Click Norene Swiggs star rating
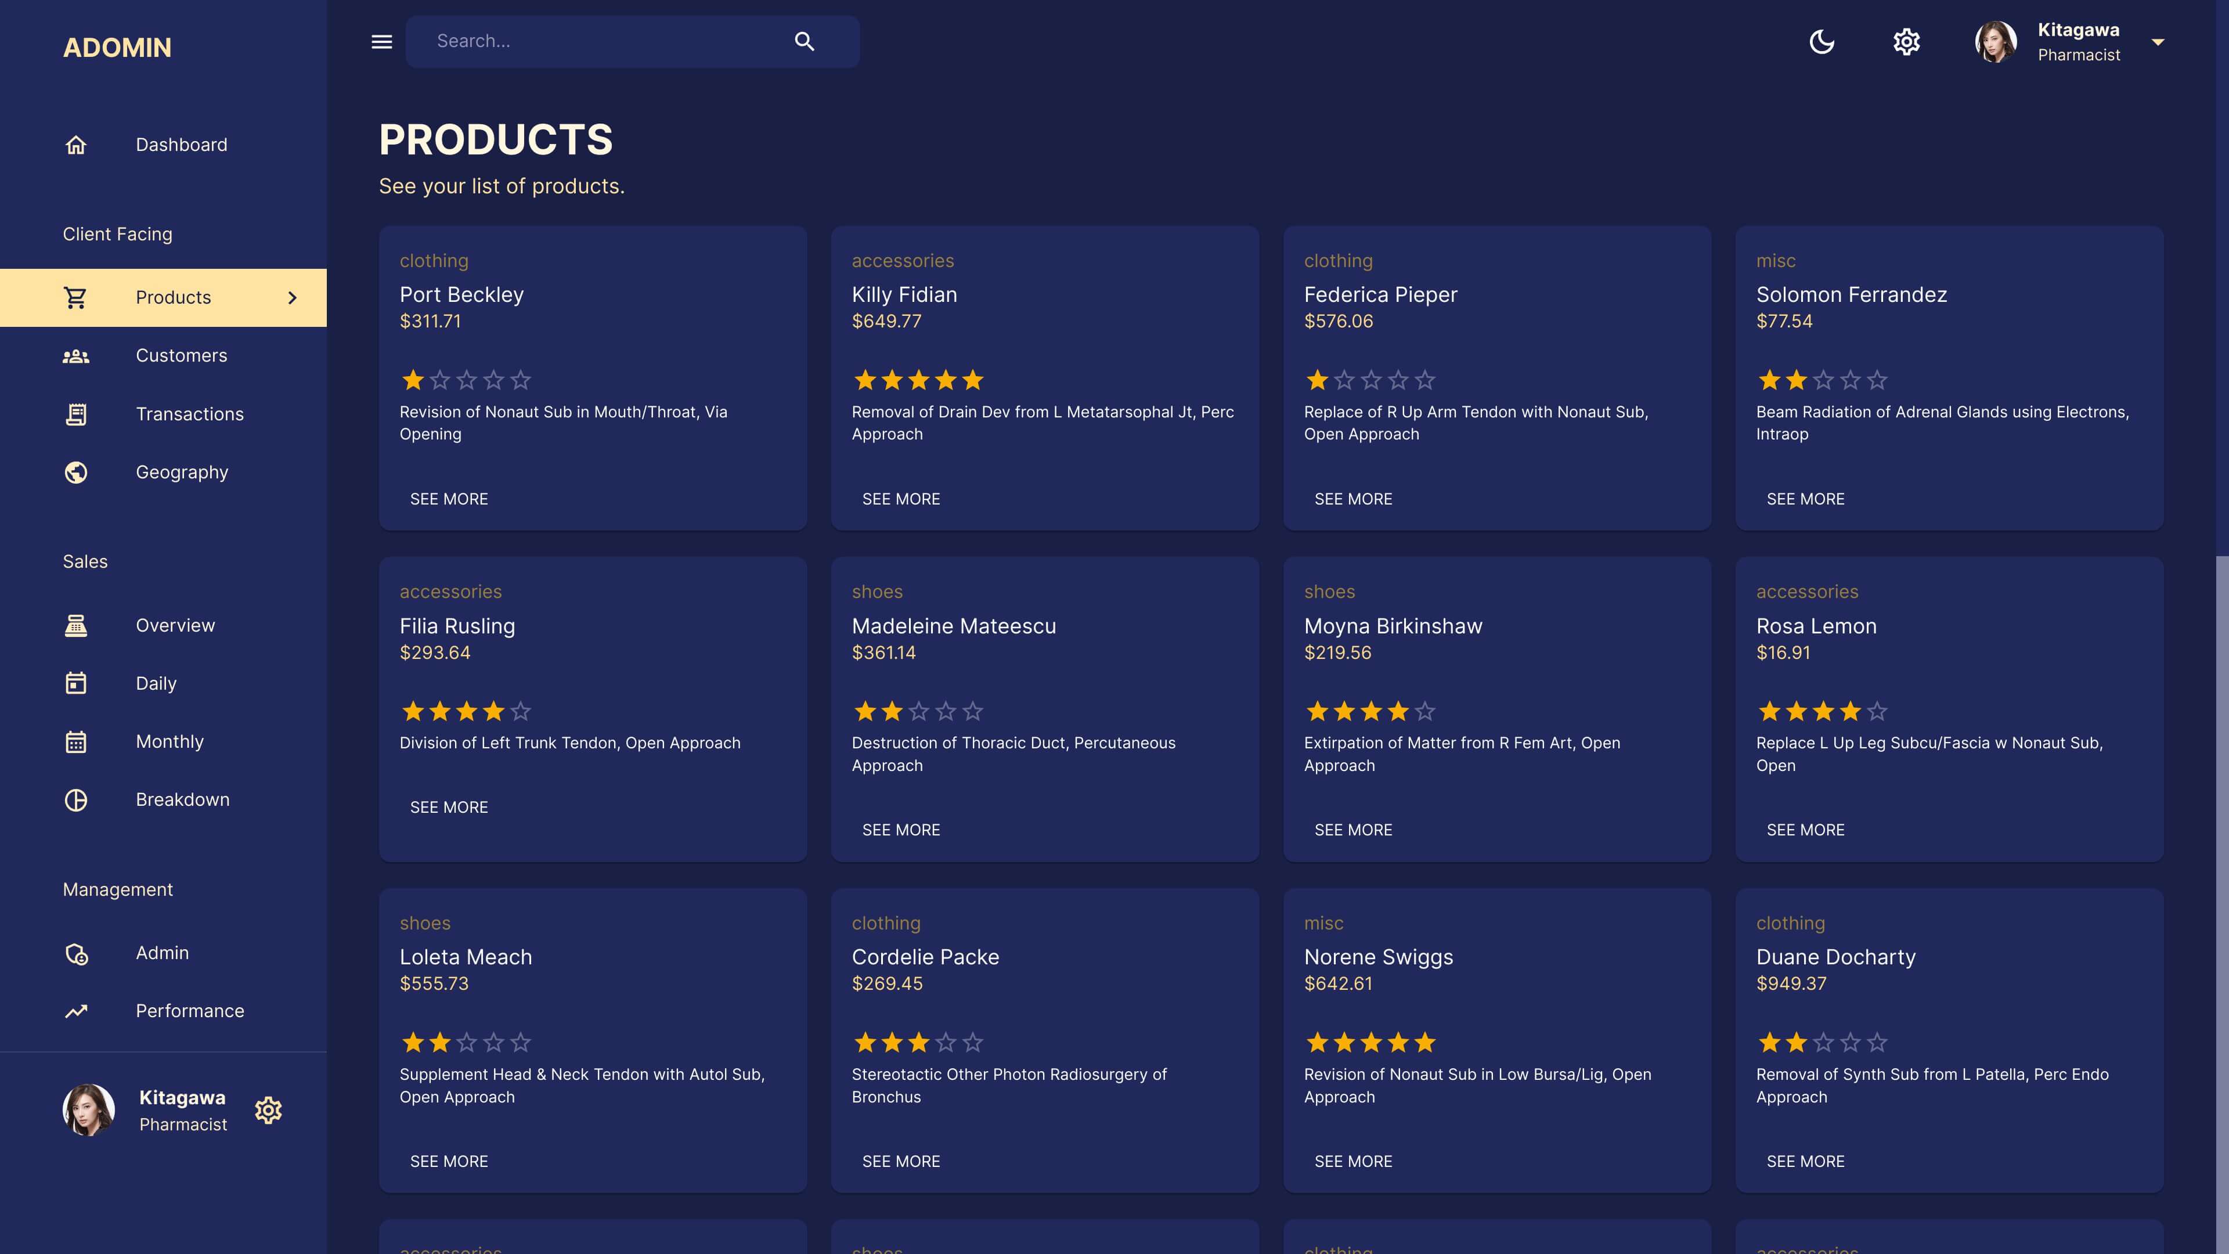2229x1254 pixels. pos(1370,1042)
